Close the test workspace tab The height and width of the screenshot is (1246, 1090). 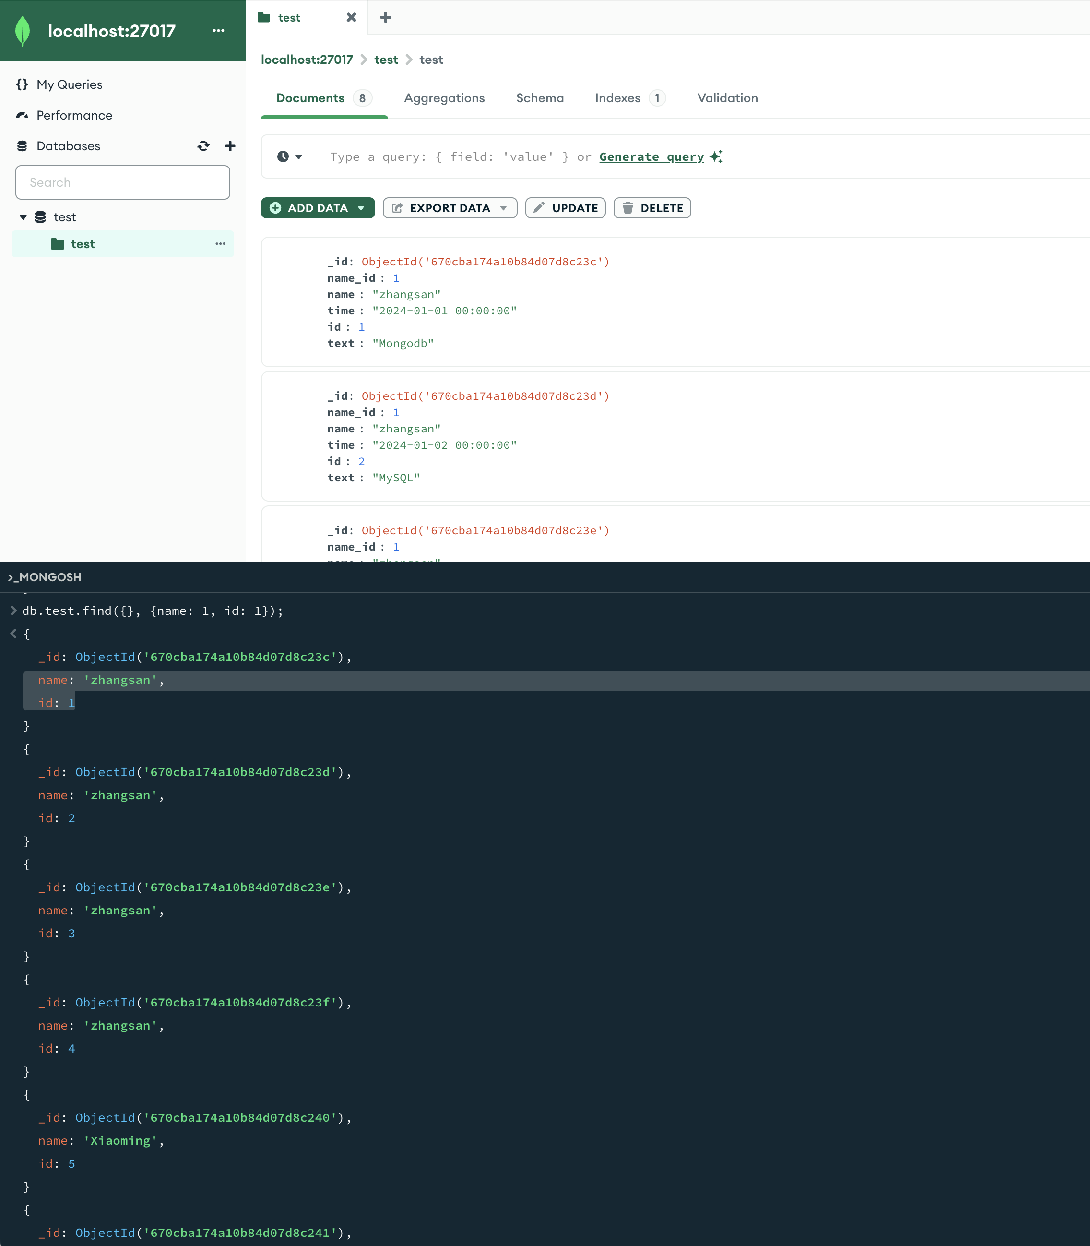coord(351,18)
